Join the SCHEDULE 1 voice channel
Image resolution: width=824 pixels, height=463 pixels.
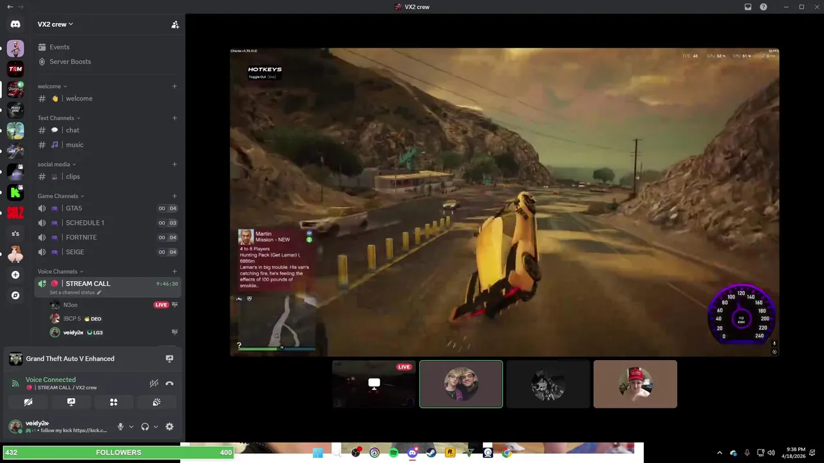click(x=108, y=222)
